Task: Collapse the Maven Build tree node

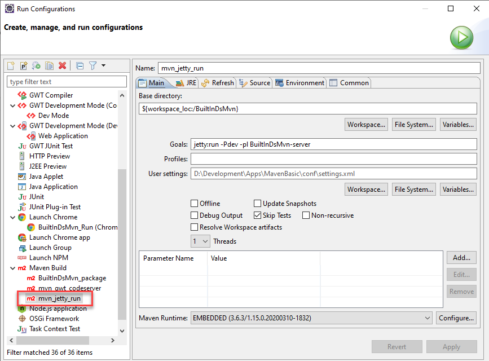Action: coord(13,268)
